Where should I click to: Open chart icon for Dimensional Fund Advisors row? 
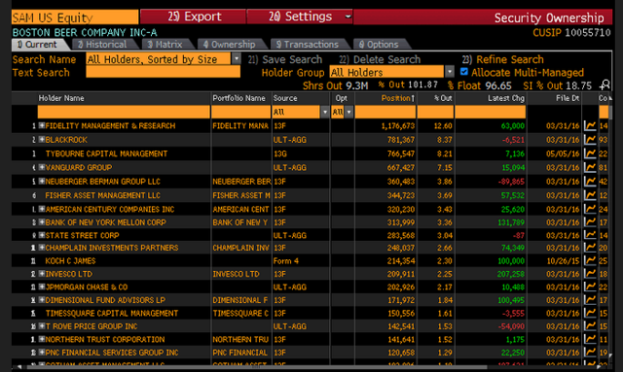tap(590, 300)
